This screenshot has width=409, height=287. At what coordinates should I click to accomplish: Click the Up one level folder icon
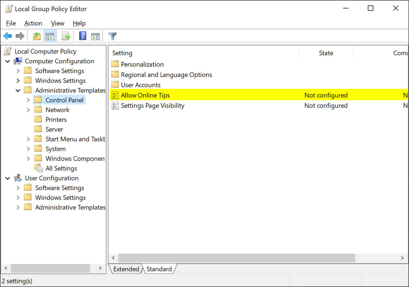pyautogui.click(x=37, y=36)
